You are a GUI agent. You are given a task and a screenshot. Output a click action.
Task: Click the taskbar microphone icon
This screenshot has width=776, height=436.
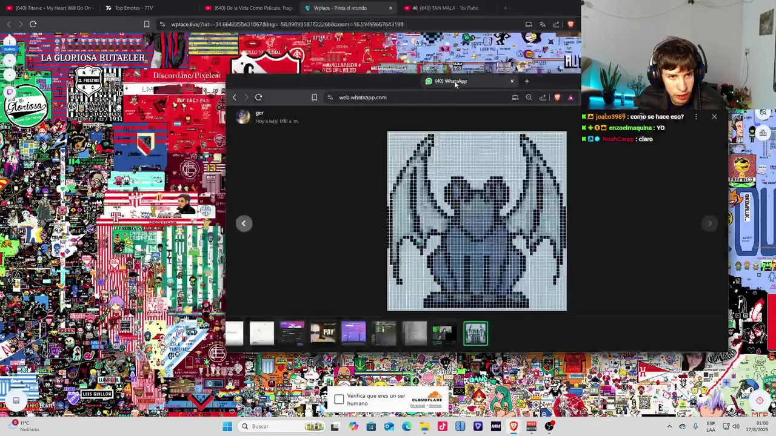tap(695, 426)
